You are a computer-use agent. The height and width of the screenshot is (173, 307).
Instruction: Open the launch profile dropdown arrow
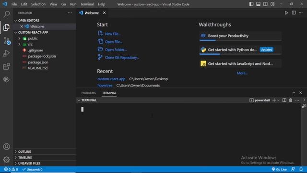(x=278, y=100)
